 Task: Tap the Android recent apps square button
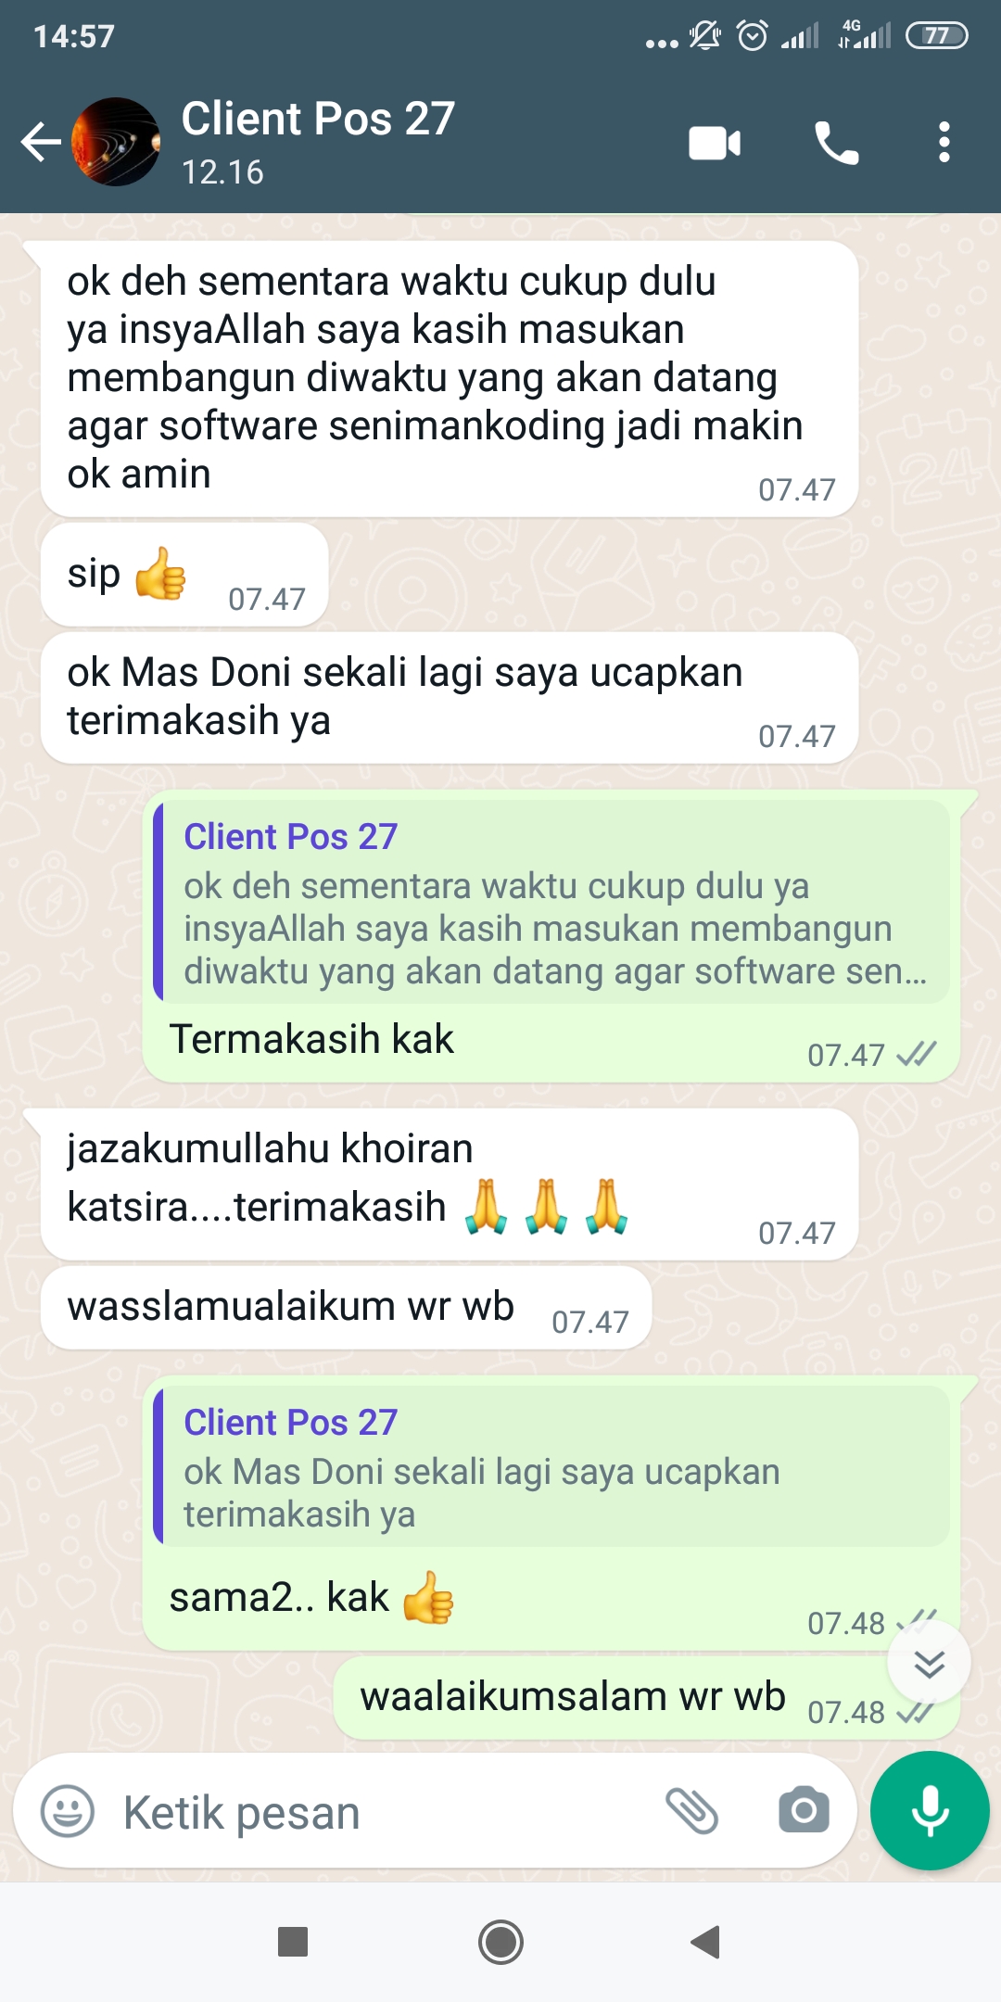point(293,1942)
